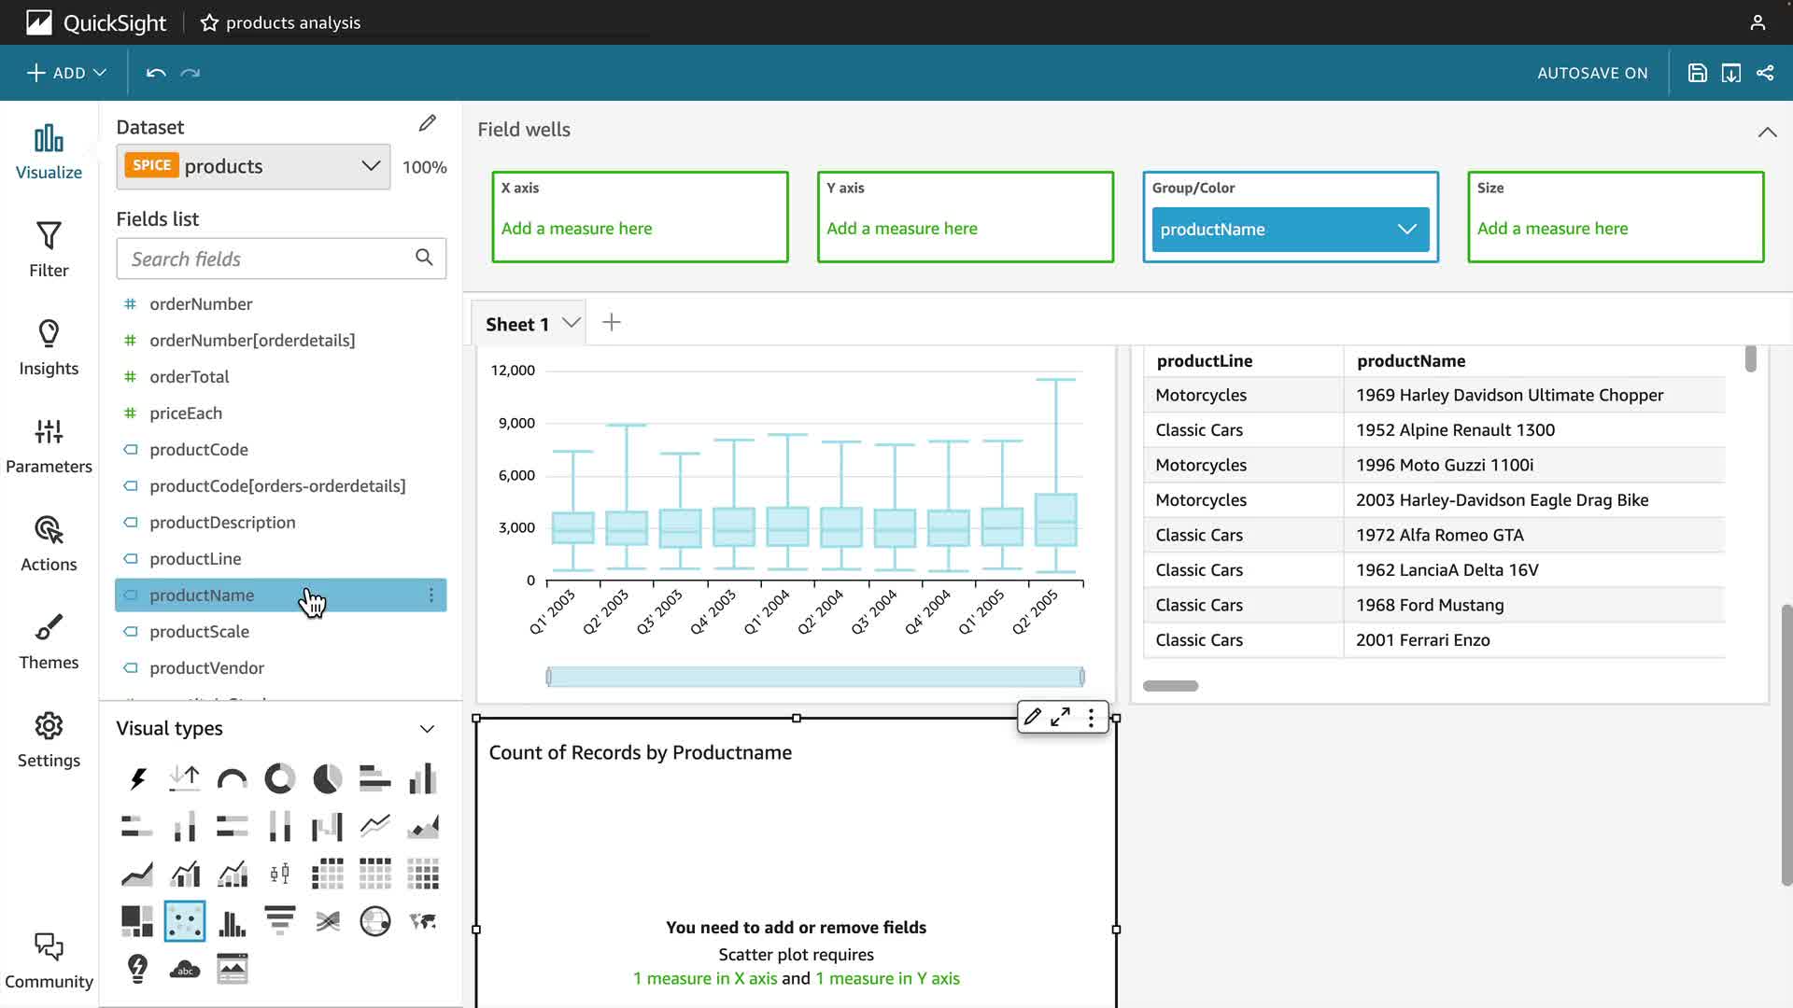The height and width of the screenshot is (1008, 1793).
Task: Add a new sheet with plus button
Action: (612, 323)
